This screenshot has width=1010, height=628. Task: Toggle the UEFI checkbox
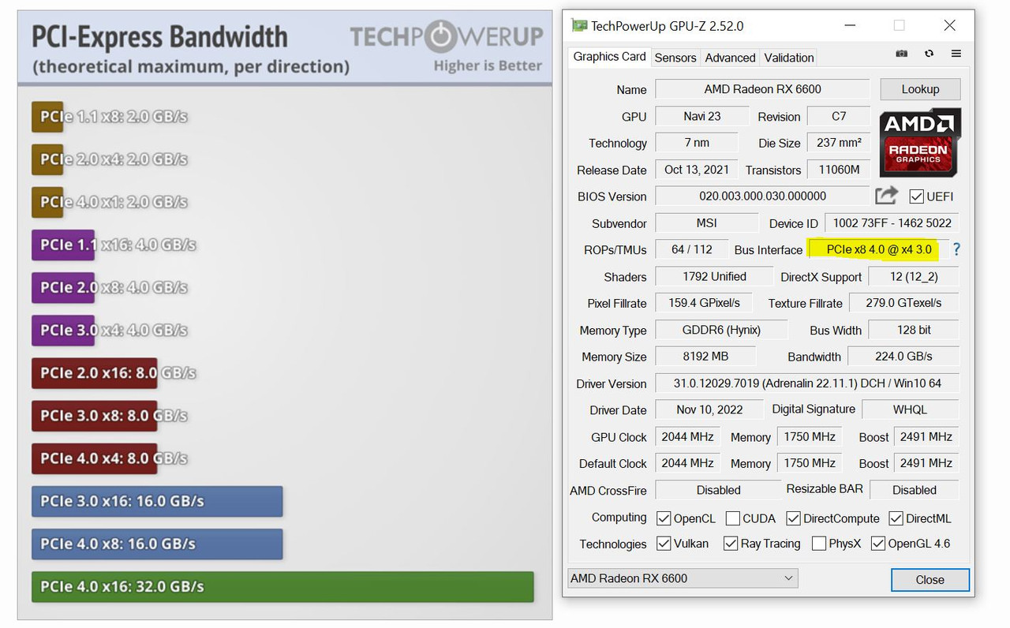[916, 196]
